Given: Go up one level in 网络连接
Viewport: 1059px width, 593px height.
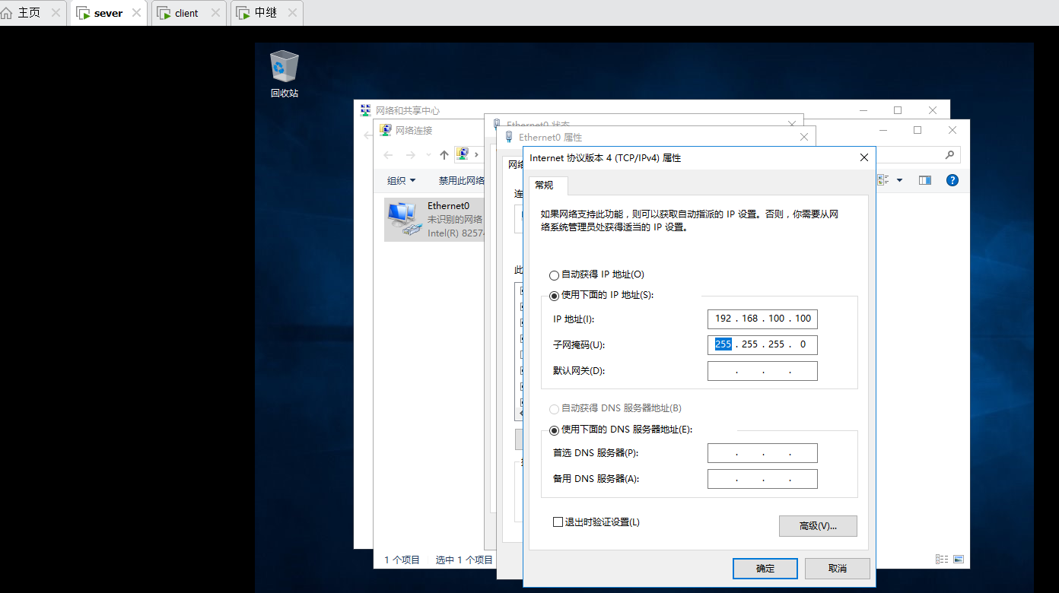Looking at the screenshot, I should pos(444,155).
